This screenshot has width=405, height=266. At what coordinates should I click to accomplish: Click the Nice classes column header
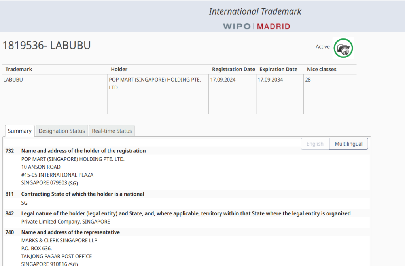[322, 69]
